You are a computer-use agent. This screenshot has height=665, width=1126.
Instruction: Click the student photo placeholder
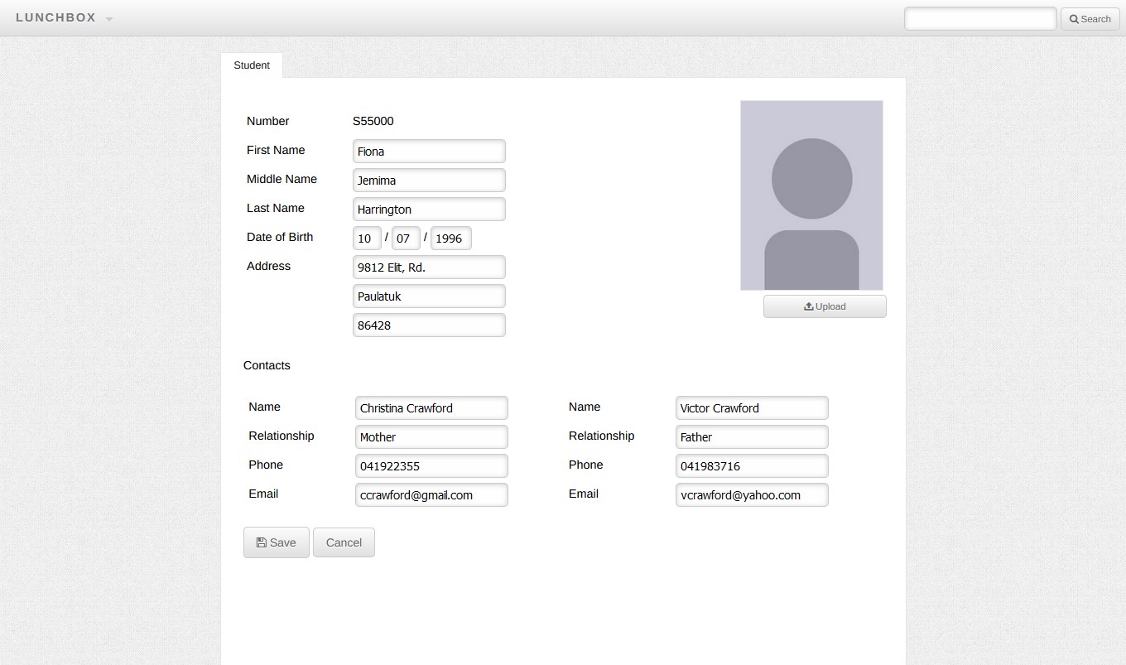[x=811, y=195]
